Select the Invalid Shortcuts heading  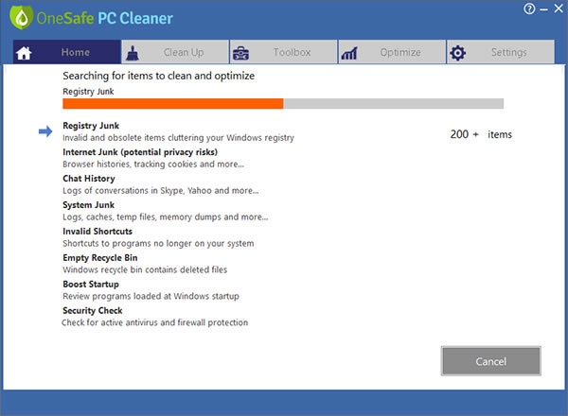[98, 231]
